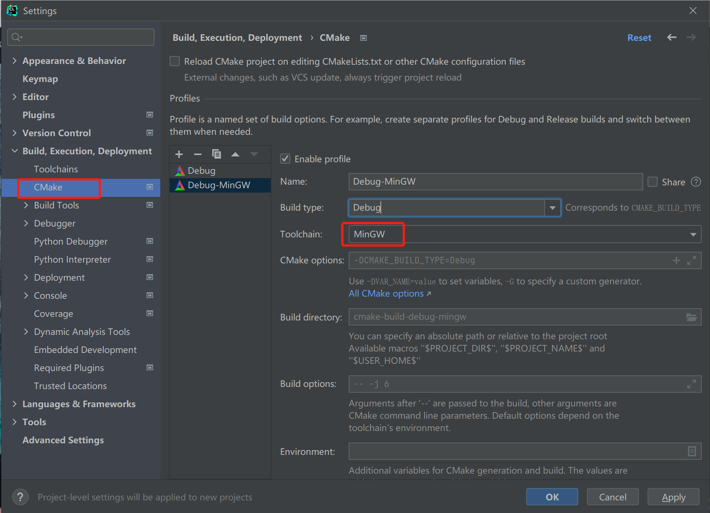Expand the Tools section
710x513 pixels.
[14, 422]
